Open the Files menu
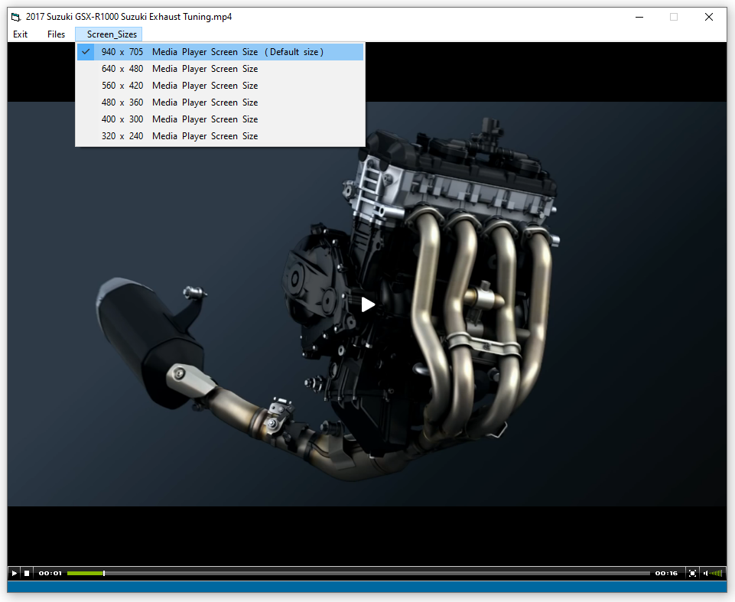 [x=57, y=34]
